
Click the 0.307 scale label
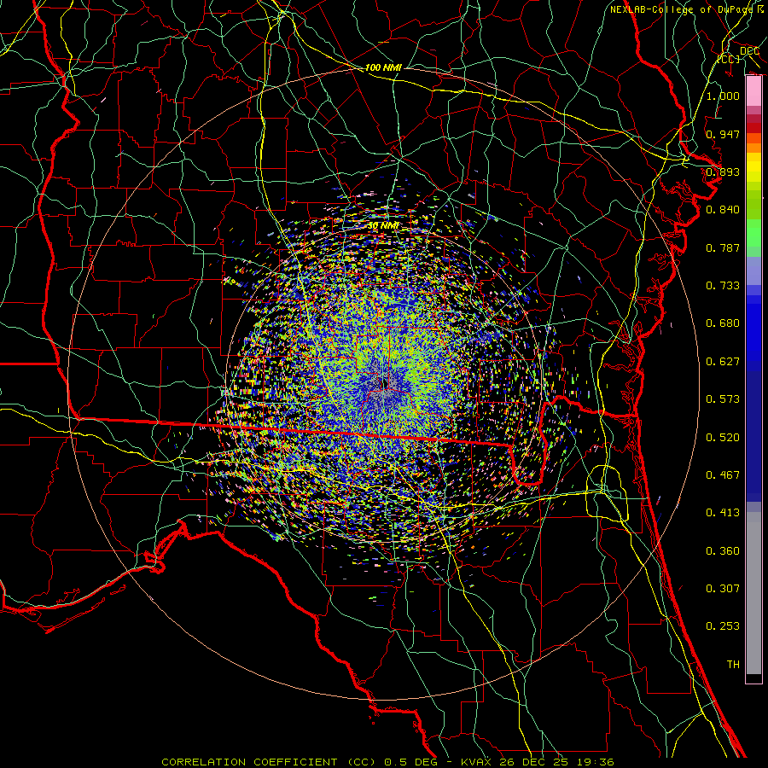point(723,589)
